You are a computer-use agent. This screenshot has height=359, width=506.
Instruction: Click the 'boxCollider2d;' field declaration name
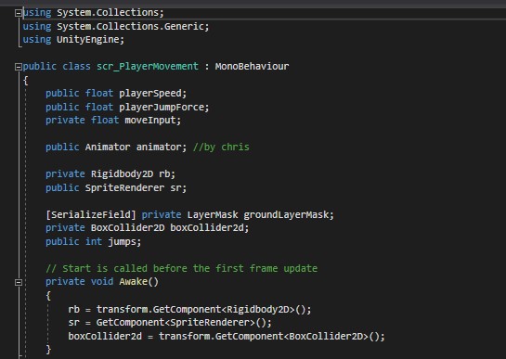pos(210,227)
